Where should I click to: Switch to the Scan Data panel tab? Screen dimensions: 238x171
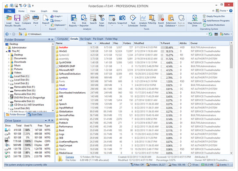(35, 115)
